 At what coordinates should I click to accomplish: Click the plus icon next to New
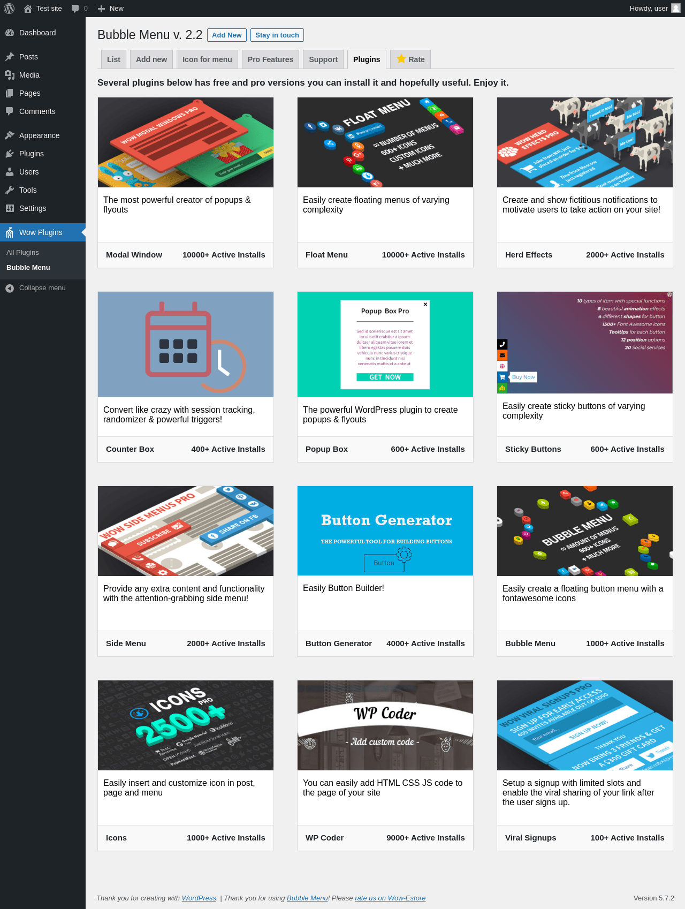101,9
